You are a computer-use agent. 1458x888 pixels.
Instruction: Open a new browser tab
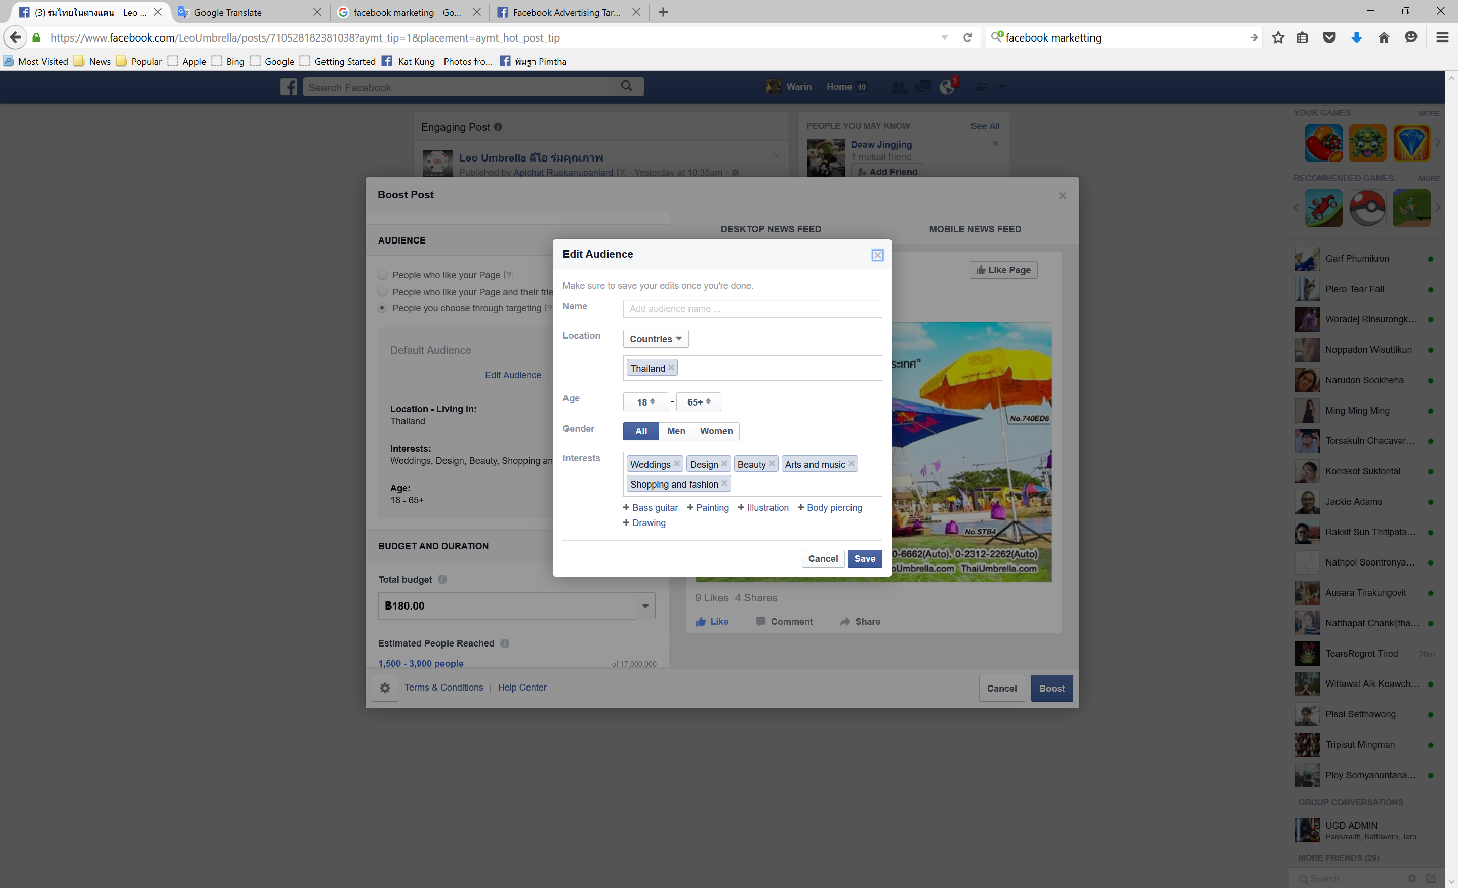tap(663, 12)
